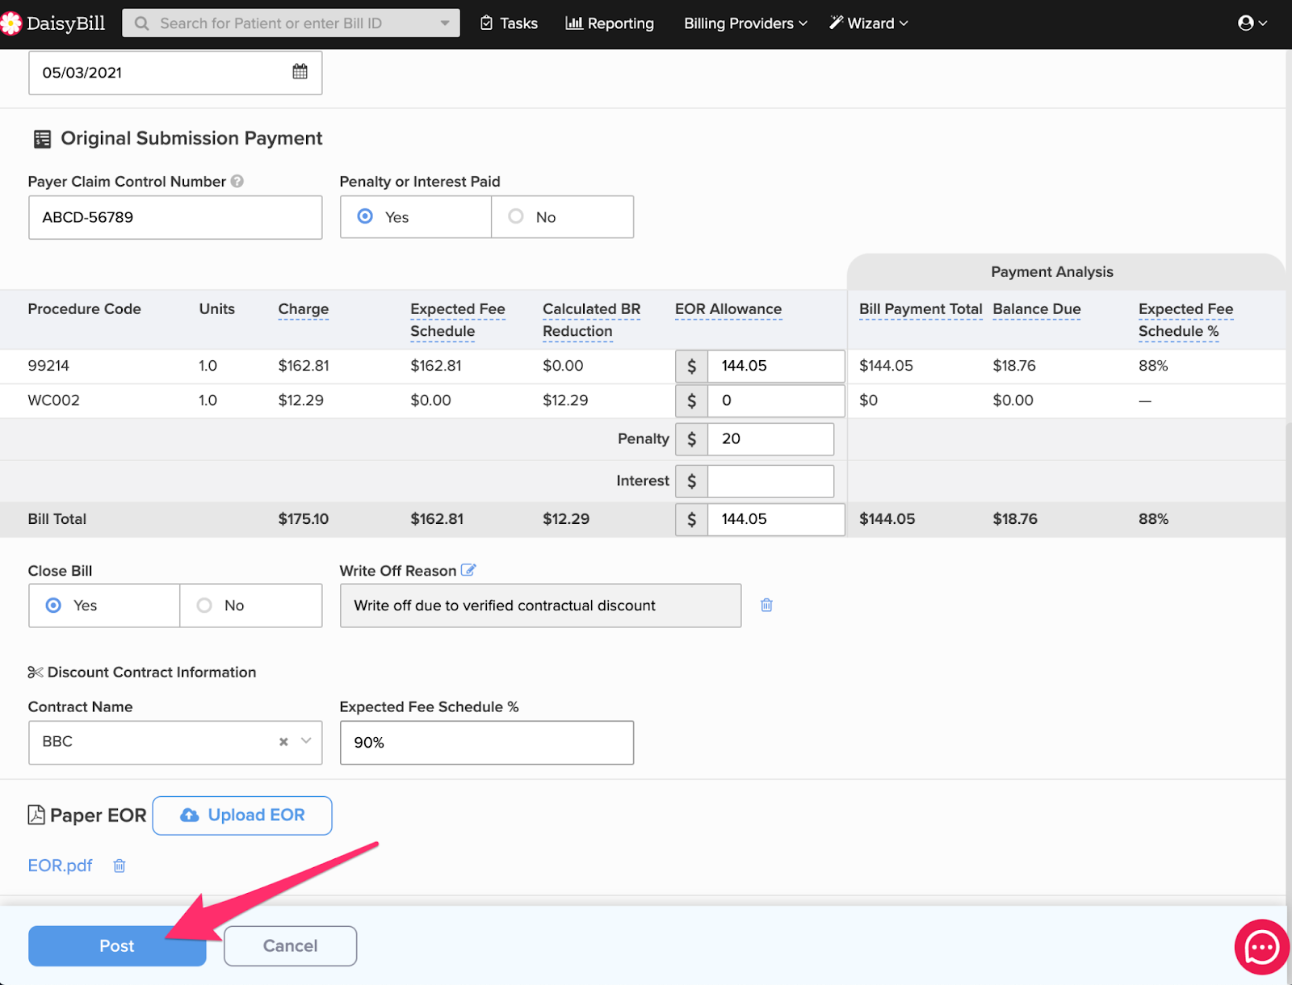Delete EOR.pdf with trash icon
The image size is (1292, 985).
pos(120,866)
